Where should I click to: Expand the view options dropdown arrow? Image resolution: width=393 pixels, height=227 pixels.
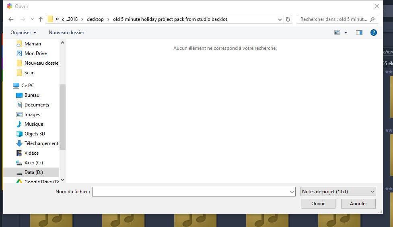346,33
